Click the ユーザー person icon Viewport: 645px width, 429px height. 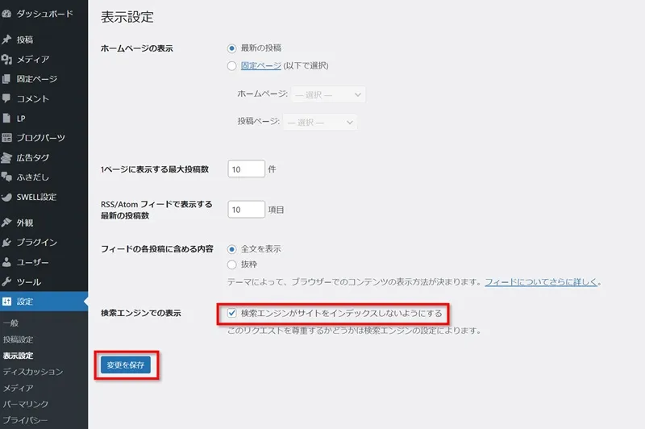[7, 262]
